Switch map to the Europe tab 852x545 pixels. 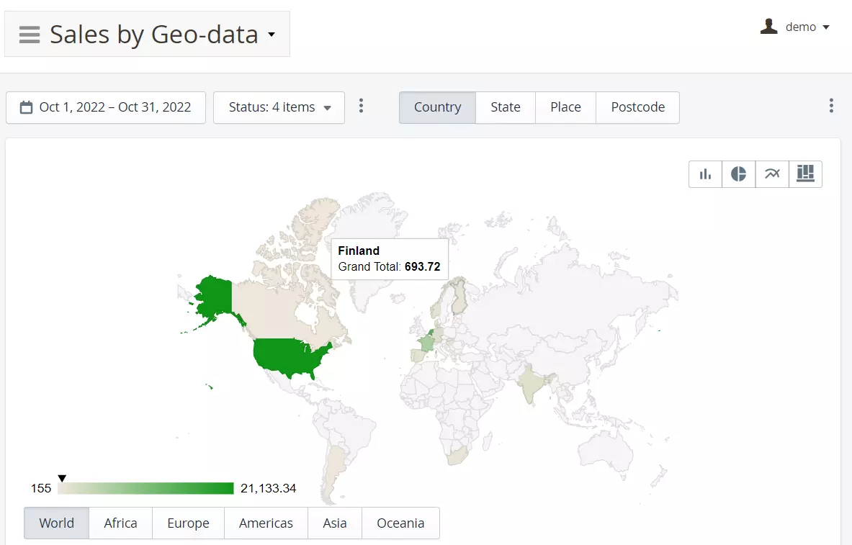point(188,523)
